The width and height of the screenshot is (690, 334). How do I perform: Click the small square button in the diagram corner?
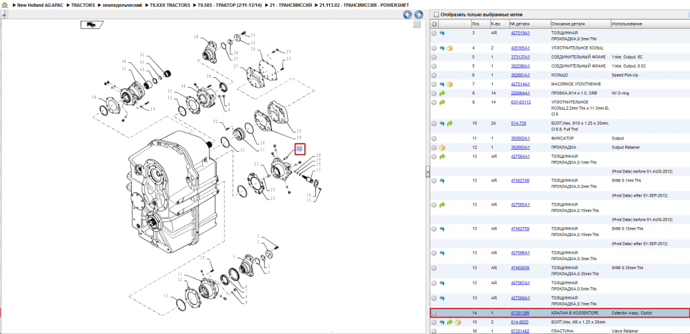417,25
